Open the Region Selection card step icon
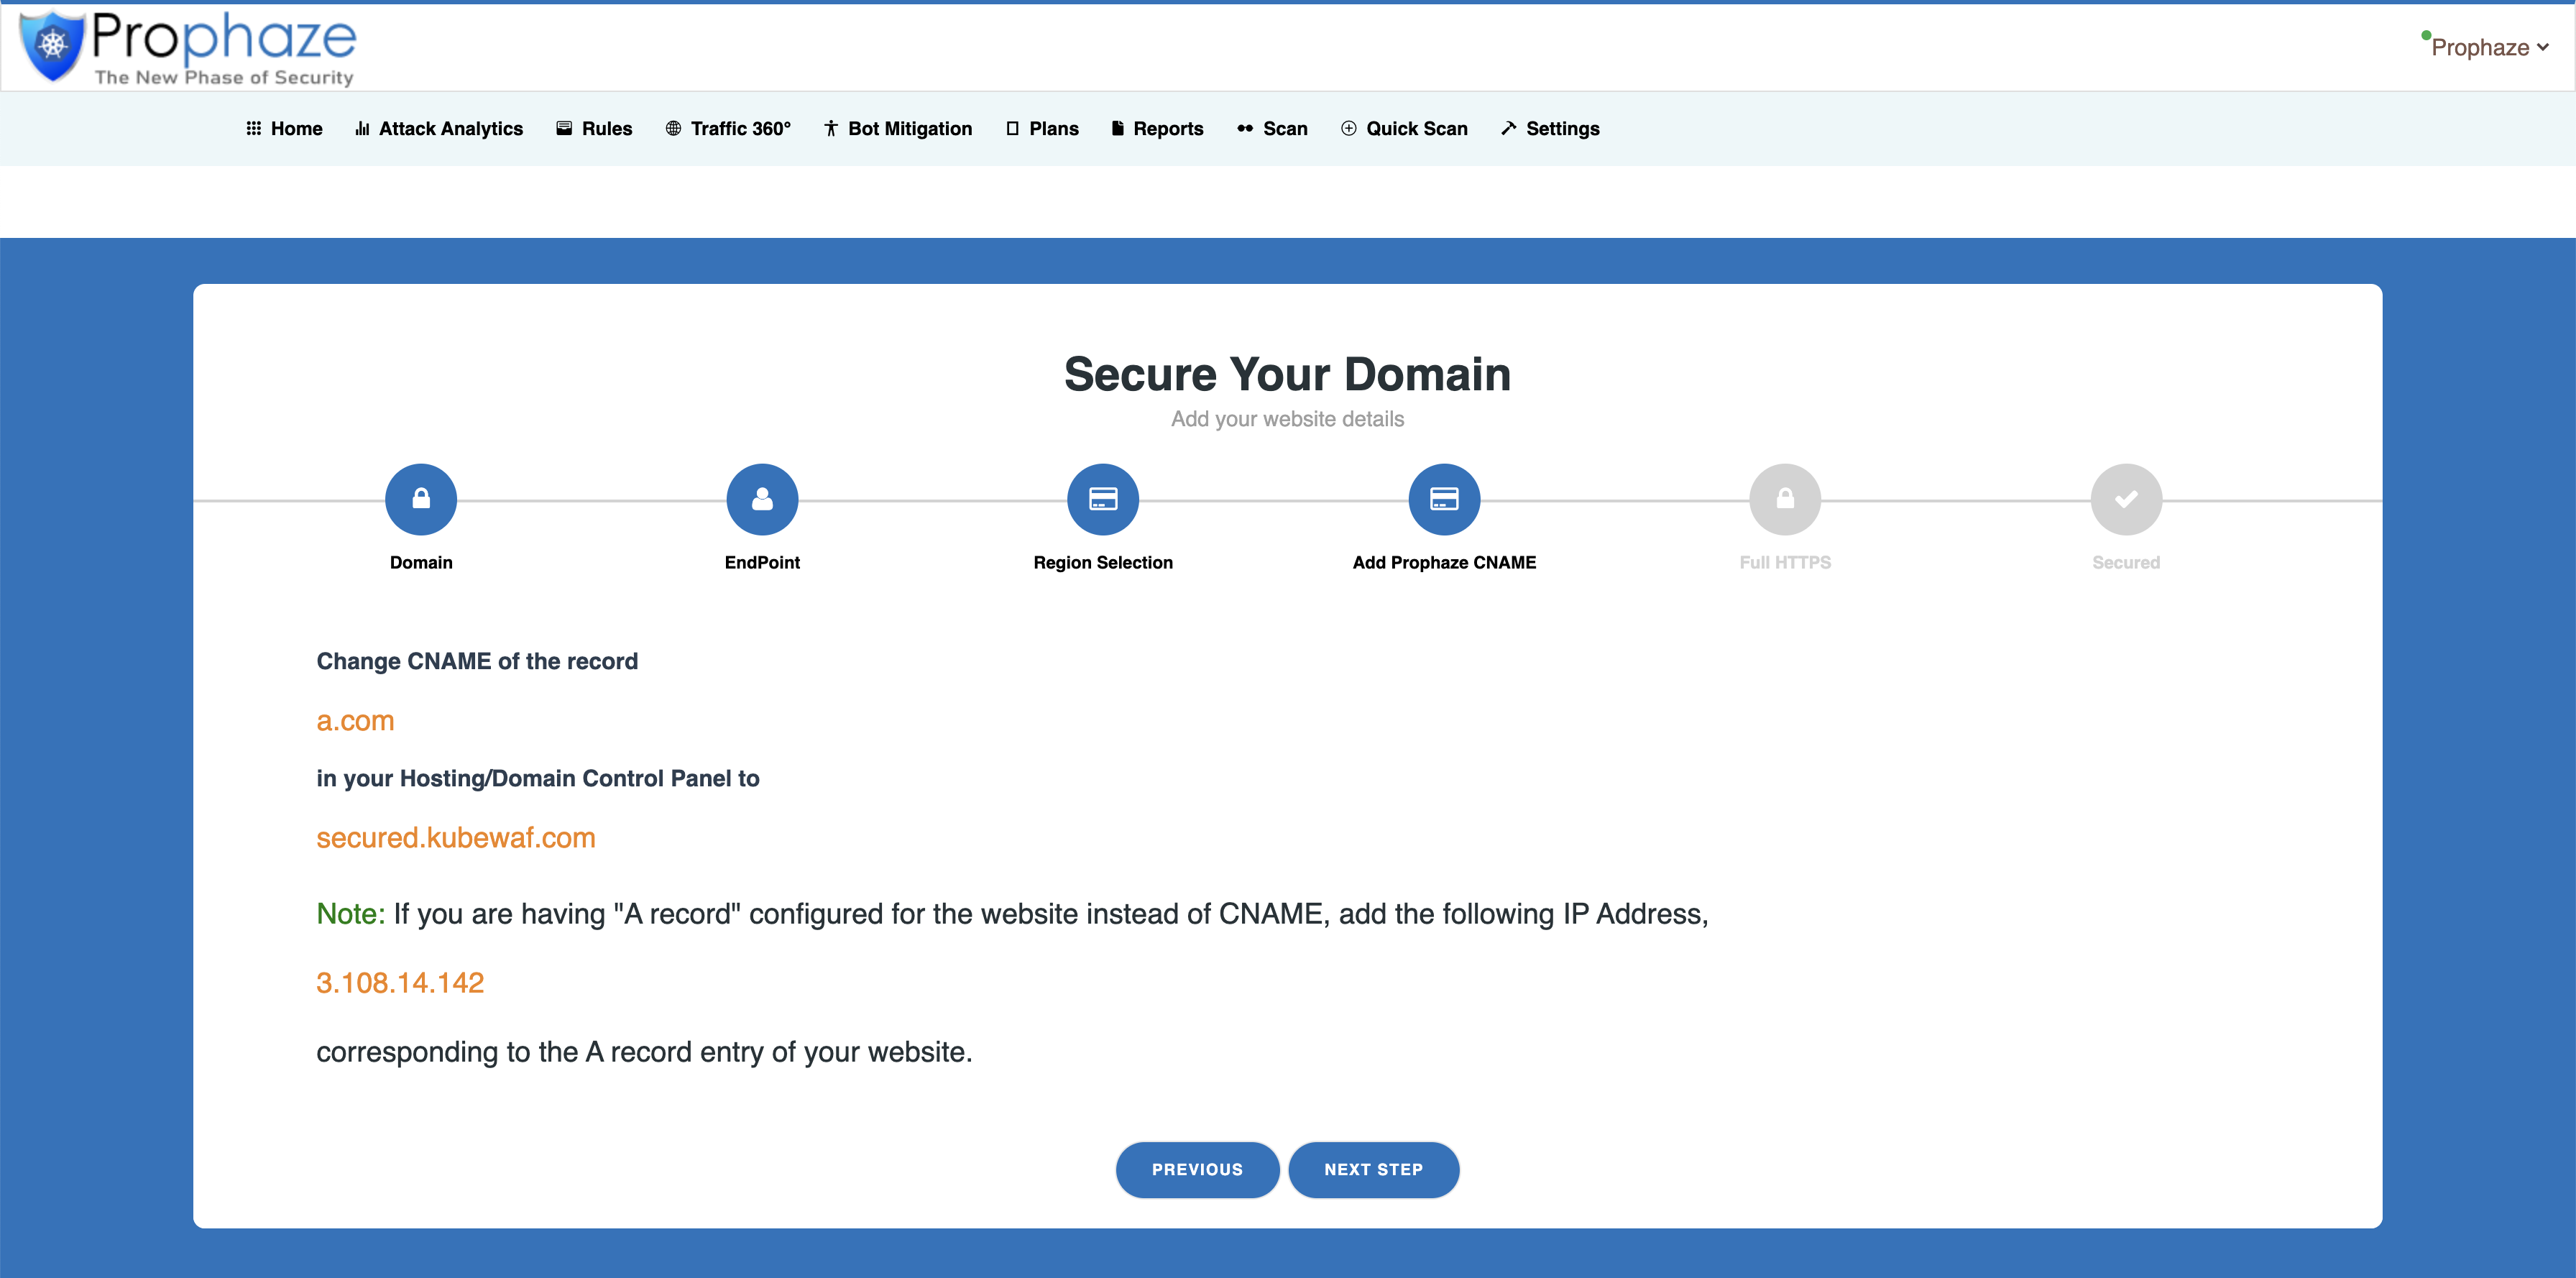Viewport: 2576px width, 1278px height. click(1103, 498)
